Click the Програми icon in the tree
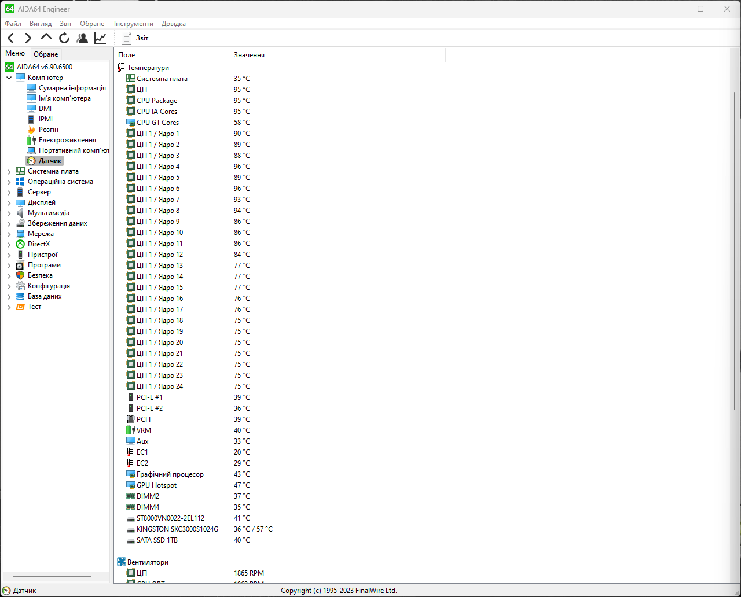This screenshot has height=597, width=741. click(x=20, y=265)
